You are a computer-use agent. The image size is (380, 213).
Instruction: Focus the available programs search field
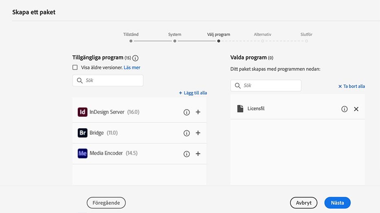point(112,81)
